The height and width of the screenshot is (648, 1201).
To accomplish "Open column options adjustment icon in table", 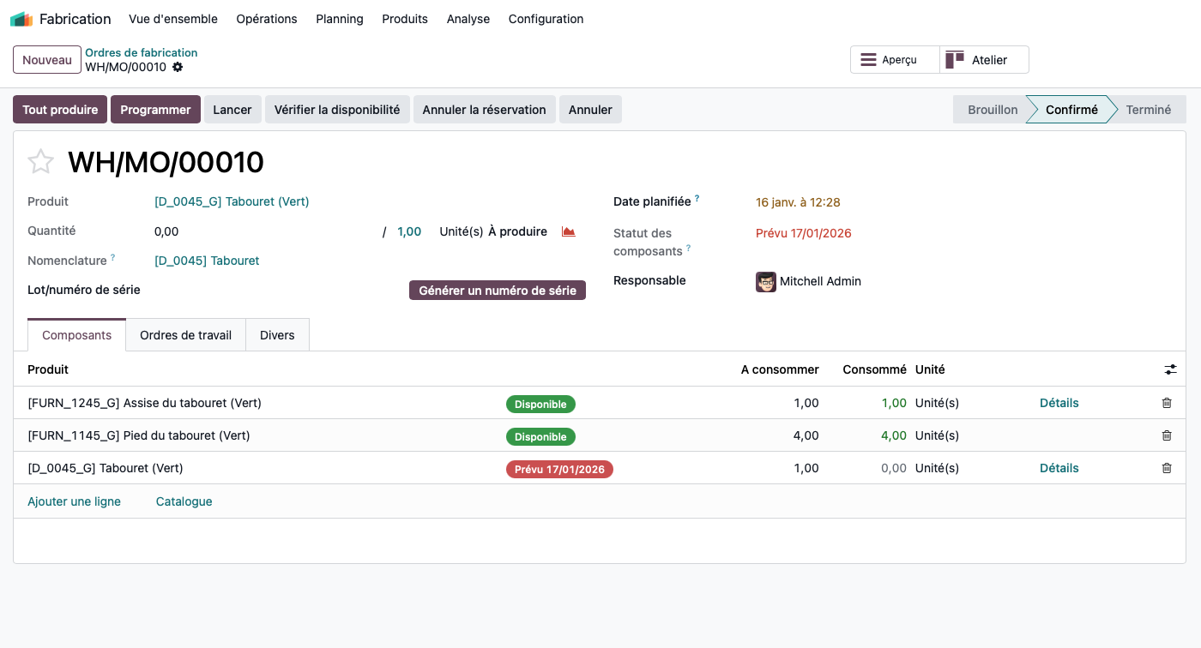I will [x=1170, y=369].
